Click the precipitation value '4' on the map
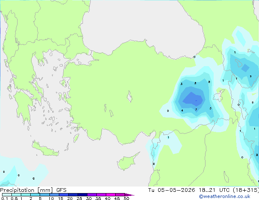The height and width of the screenshot is (200, 259). [x=182, y=110]
